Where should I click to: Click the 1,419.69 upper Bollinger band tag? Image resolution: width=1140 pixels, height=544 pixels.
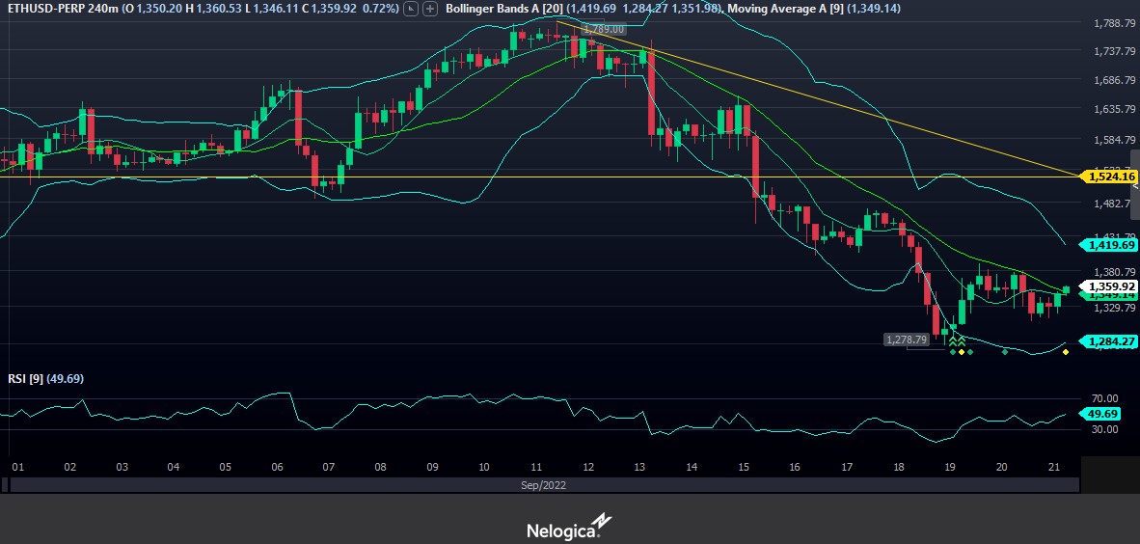point(1111,245)
